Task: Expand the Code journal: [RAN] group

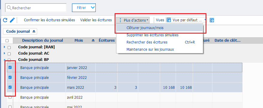Action: coord(4,47)
